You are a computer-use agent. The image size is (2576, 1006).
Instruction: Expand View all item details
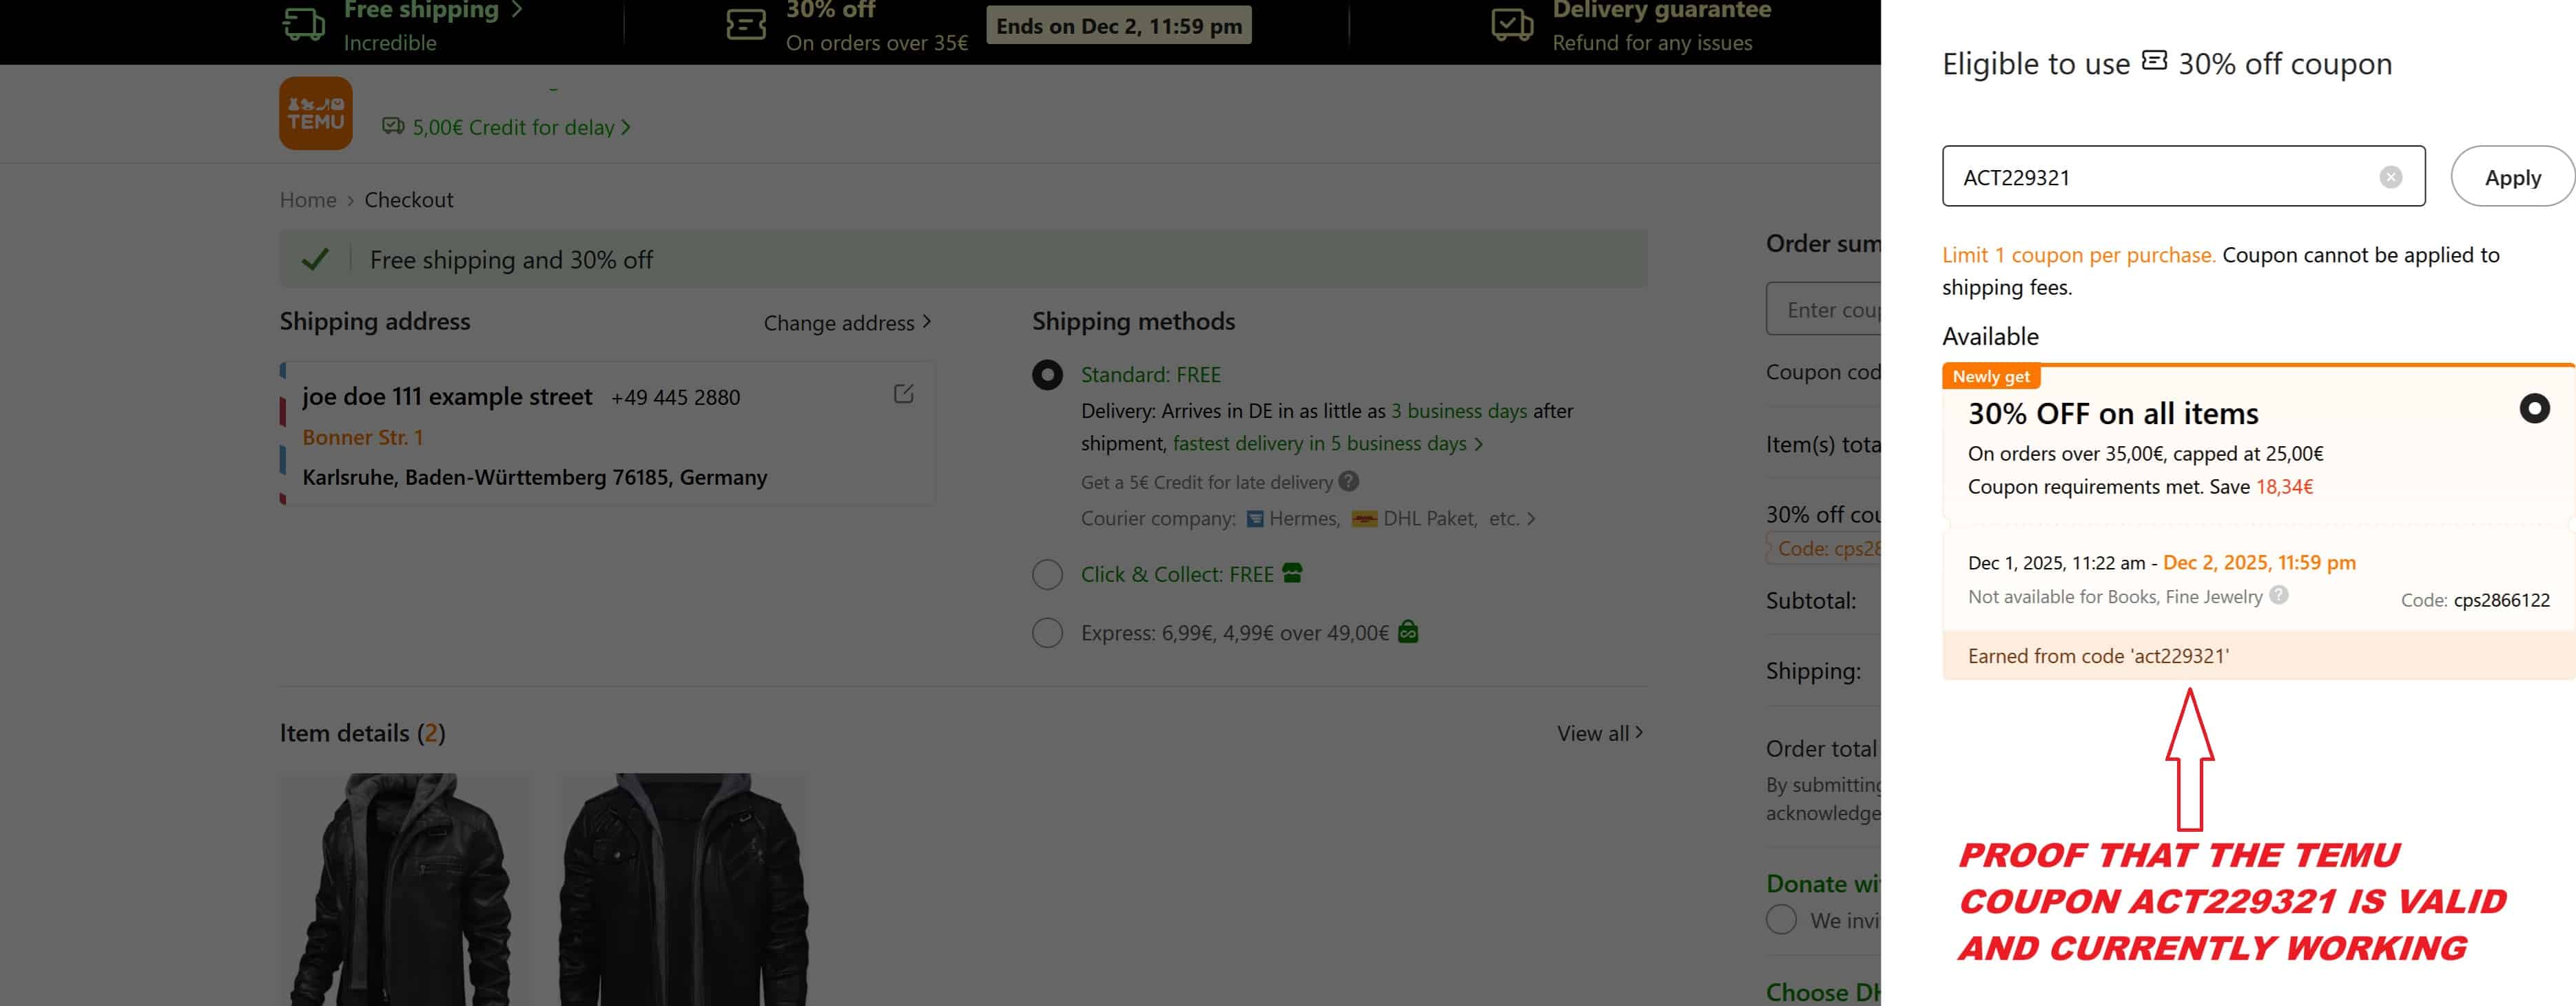click(1598, 733)
